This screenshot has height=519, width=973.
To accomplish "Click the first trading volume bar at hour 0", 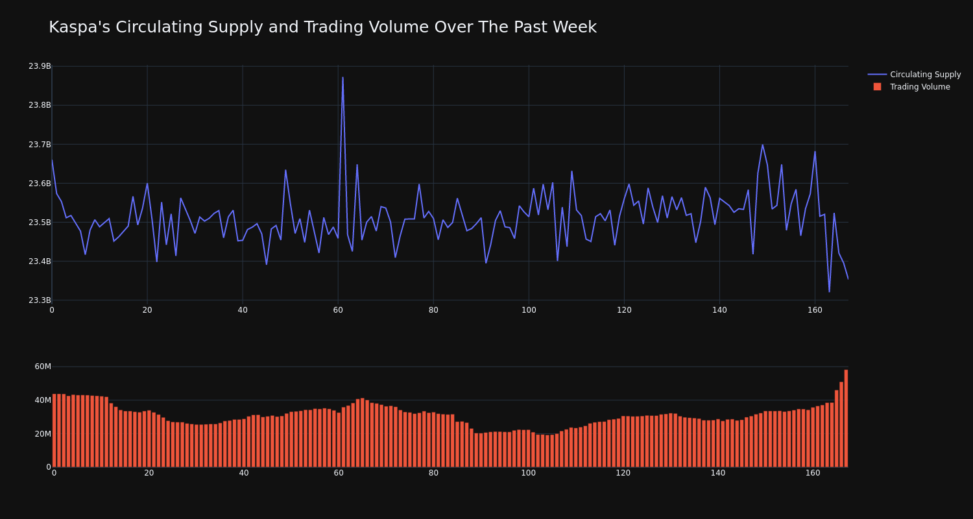I will [54, 431].
